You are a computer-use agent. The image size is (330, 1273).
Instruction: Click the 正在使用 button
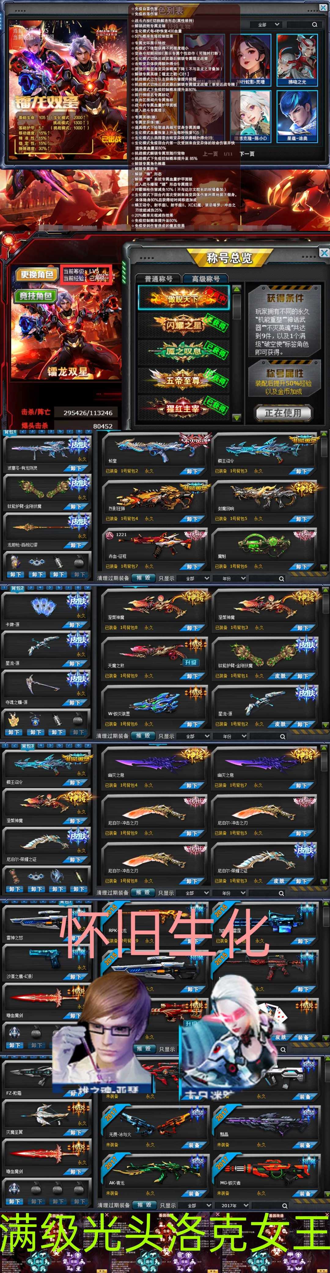pos(283,412)
